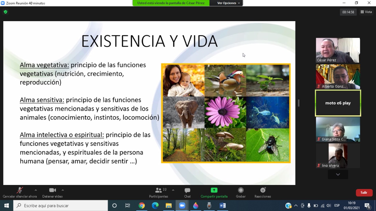Open Google Chrome from the taskbar
Viewport: 376px width, 211px height.
[142, 206]
